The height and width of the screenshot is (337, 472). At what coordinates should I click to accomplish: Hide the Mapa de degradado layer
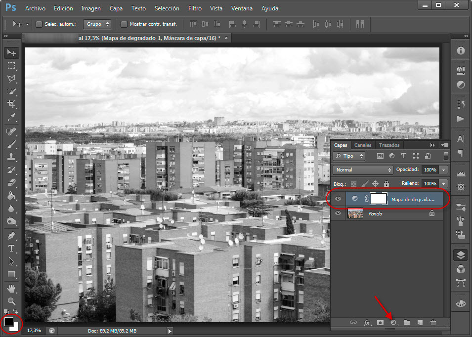338,199
